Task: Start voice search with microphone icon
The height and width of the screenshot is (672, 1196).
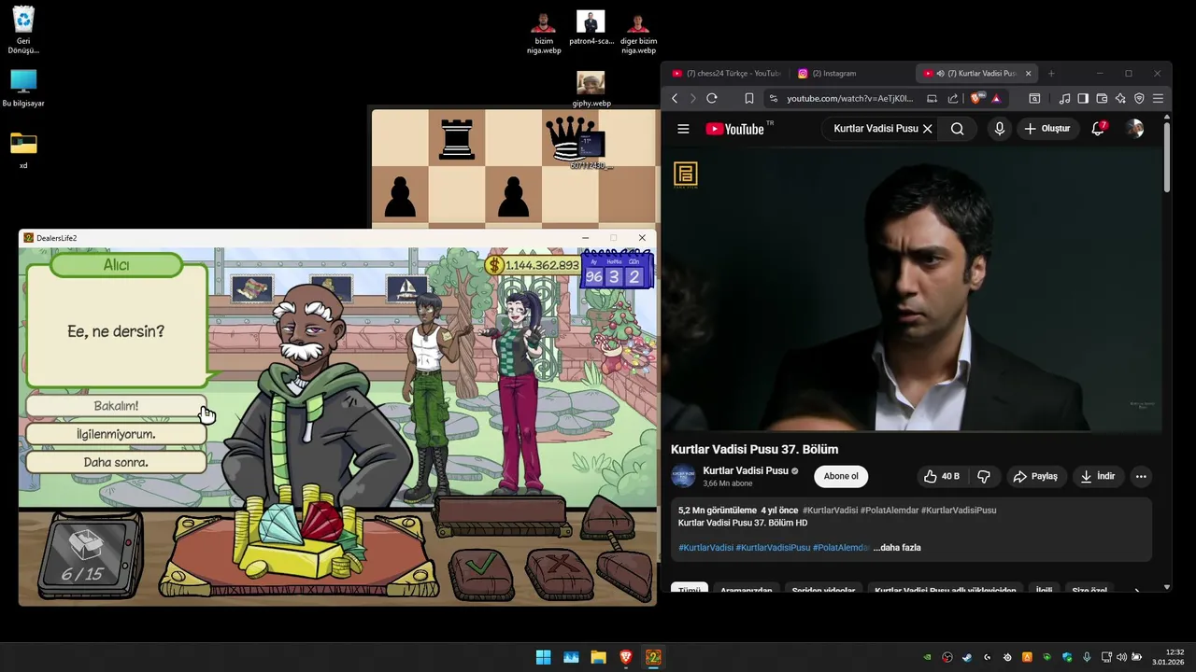Action: (x=999, y=129)
